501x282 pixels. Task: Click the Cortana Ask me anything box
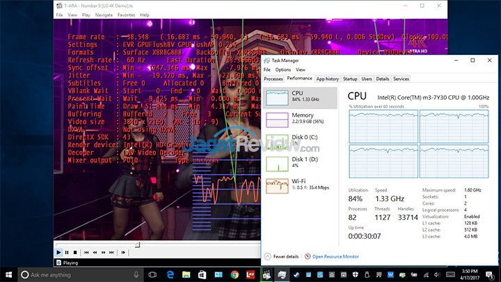(81, 274)
